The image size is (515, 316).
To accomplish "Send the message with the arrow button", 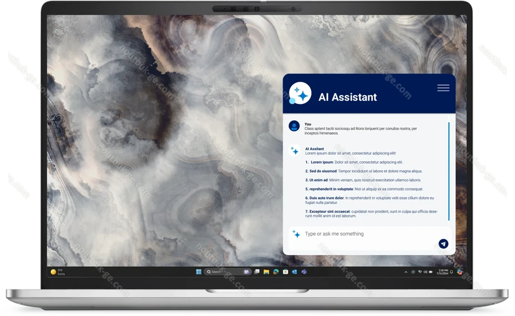I will coord(444,244).
